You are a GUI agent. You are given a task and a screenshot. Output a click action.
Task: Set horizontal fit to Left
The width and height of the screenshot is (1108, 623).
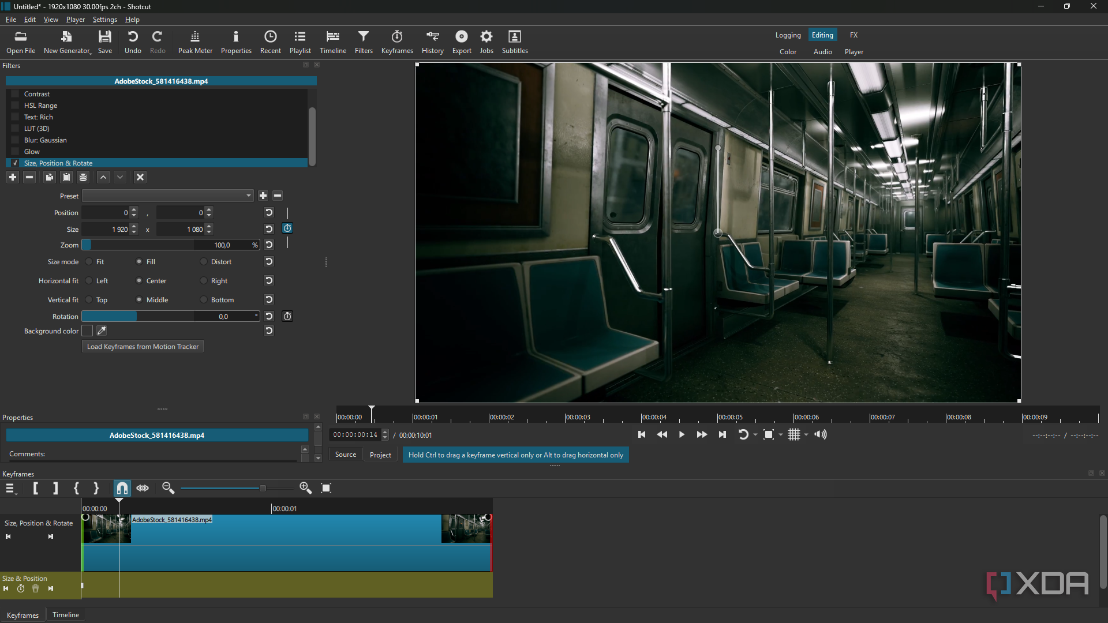click(x=89, y=281)
